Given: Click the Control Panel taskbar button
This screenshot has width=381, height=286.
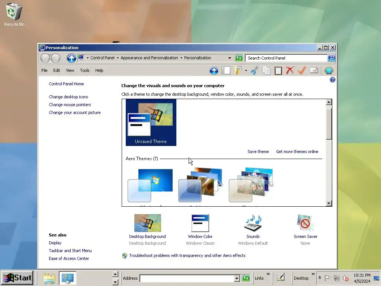Looking at the screenshot, I should (x=67, y=278).
